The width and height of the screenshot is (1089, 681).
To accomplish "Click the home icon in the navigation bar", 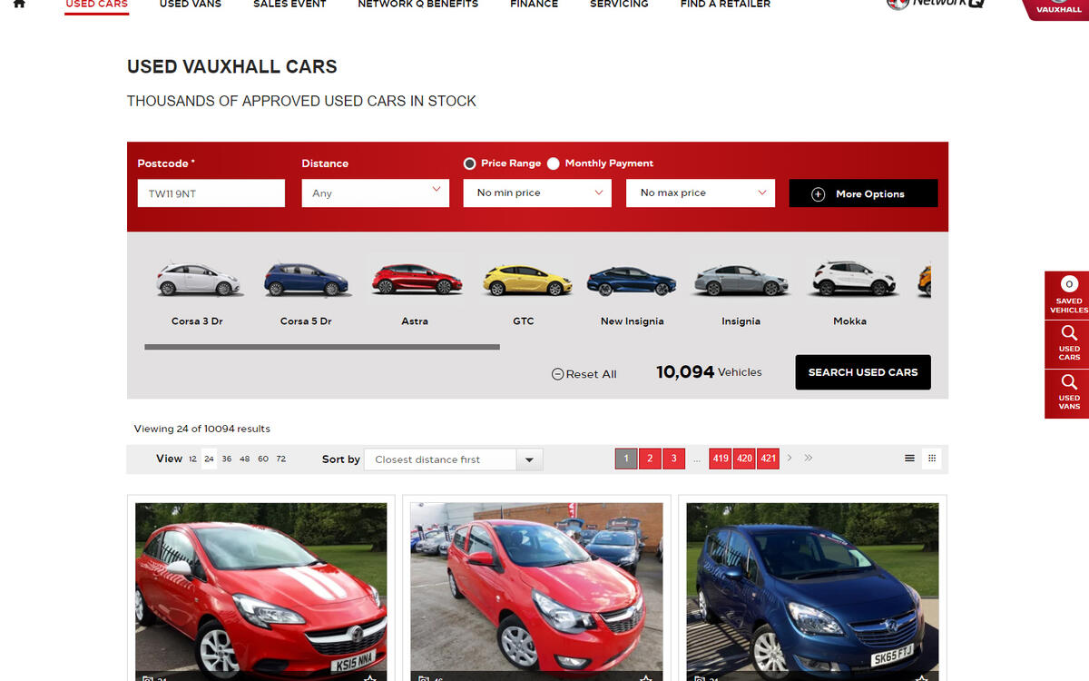I will 20,5.
